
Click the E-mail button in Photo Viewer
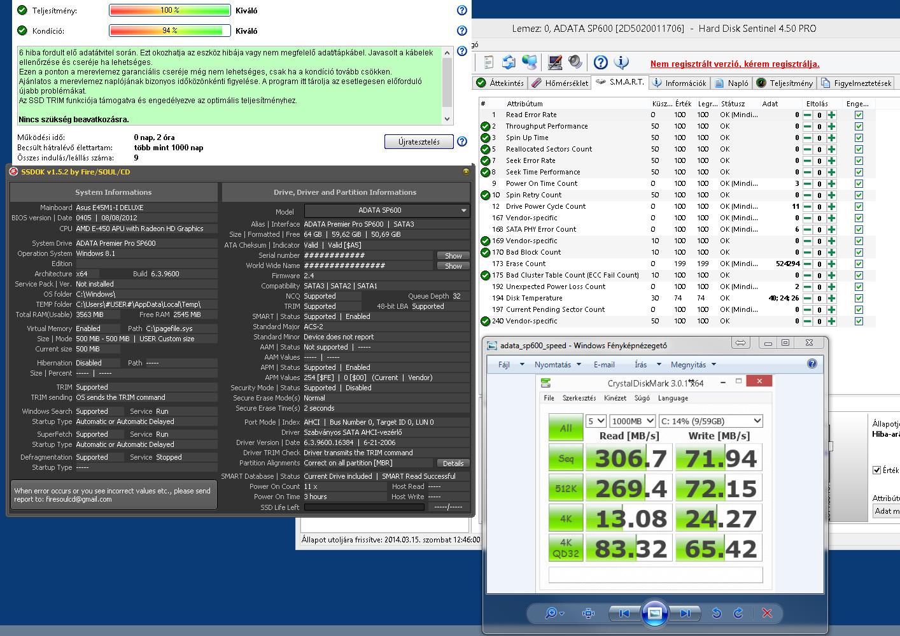[604, 365]
